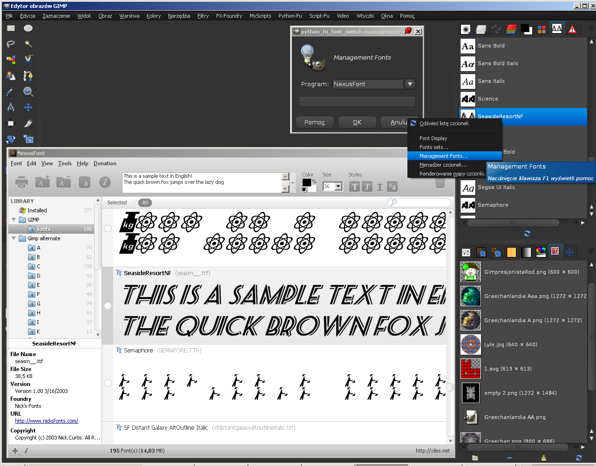Select Graechanlandia Aaa.png image thumbnail
The width and height of the screenshot is (596, 466).
coord(471,296)
